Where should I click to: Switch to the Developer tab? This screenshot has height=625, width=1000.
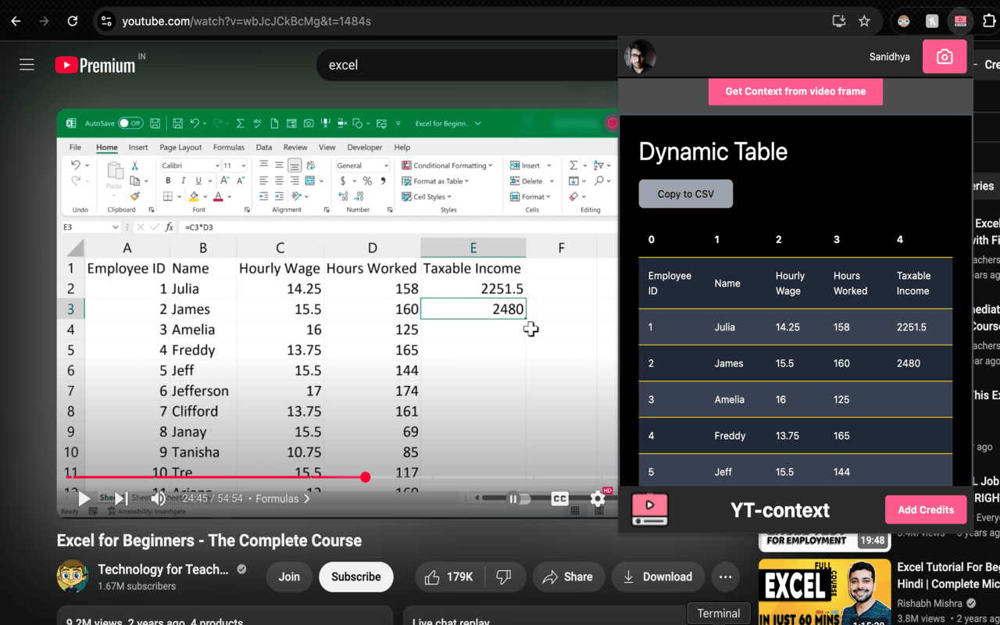click(365, 147)
